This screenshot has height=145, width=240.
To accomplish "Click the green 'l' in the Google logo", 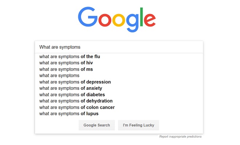I will point(141,17).
